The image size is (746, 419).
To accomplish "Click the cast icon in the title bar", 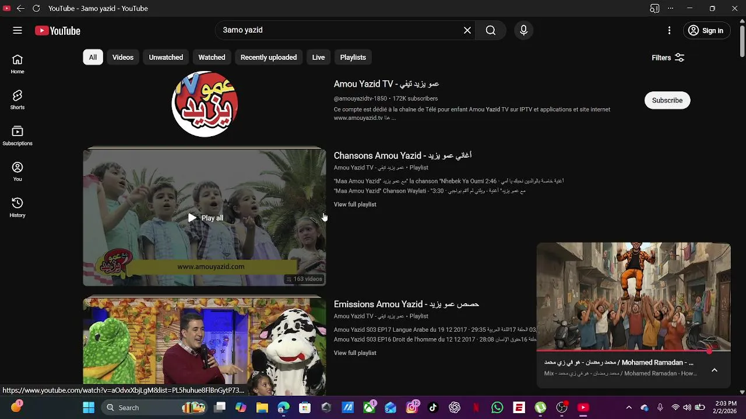I will tap(654, 8).
